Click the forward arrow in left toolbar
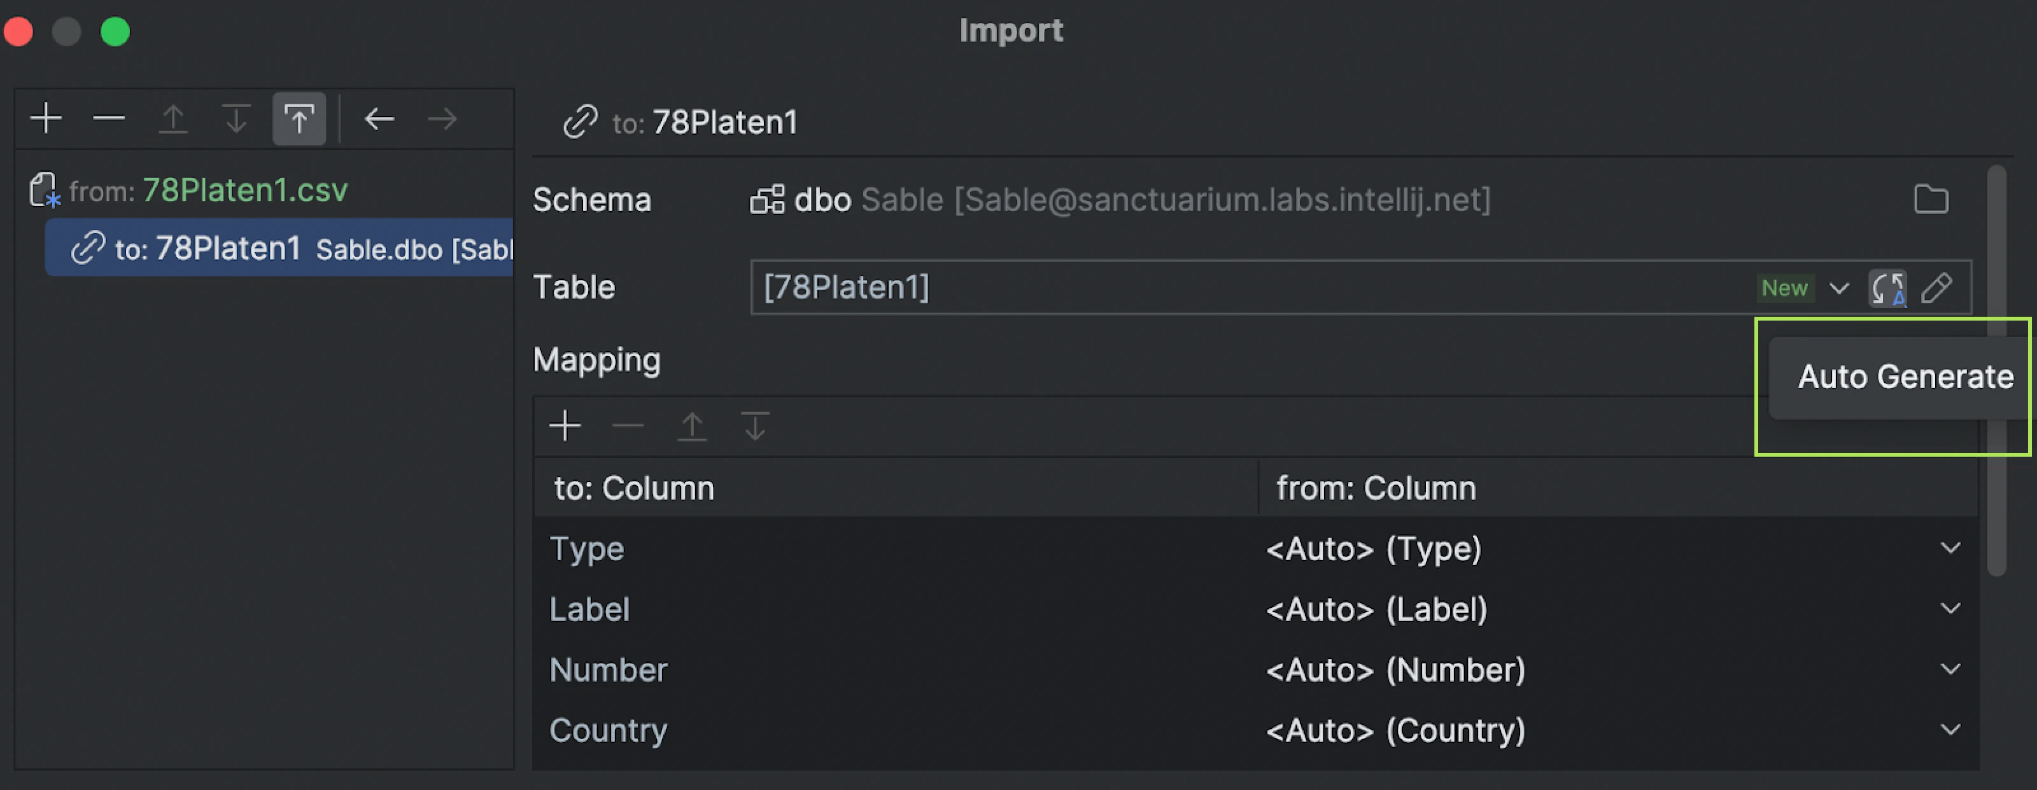The width and height of the screenshot is (2037, 790). pyautogui.click(x=442, y=118)
